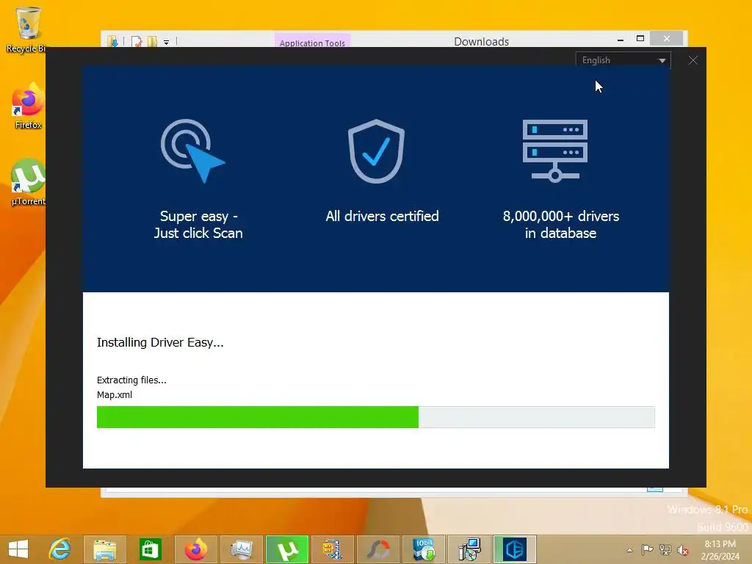Screen dimensions: 752x564
Task: Select Application Tools tab in Downloads window
Action: point(312,41)
